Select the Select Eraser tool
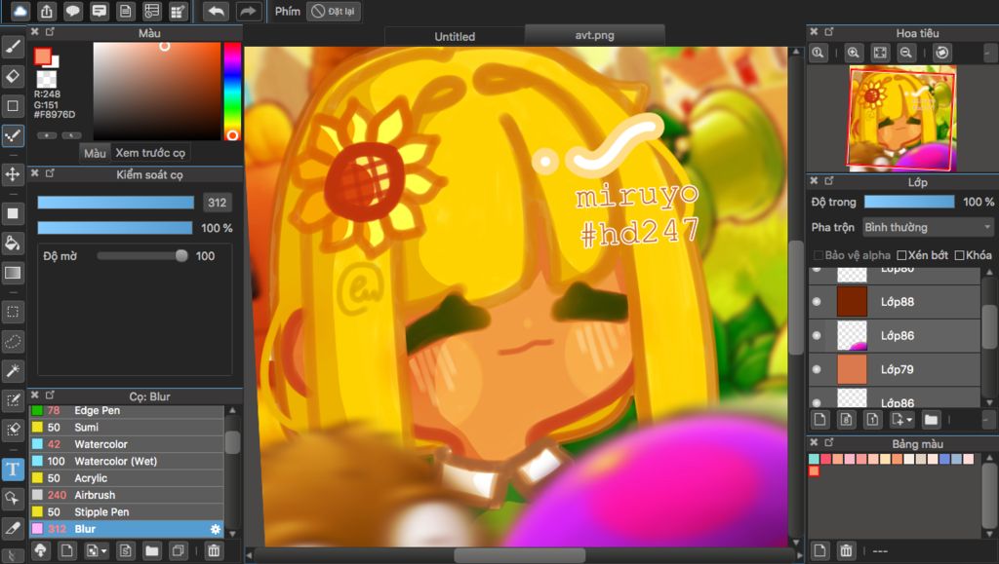Image resolution: width=999 pixels, height=564 pixels. tap(13, 430)
